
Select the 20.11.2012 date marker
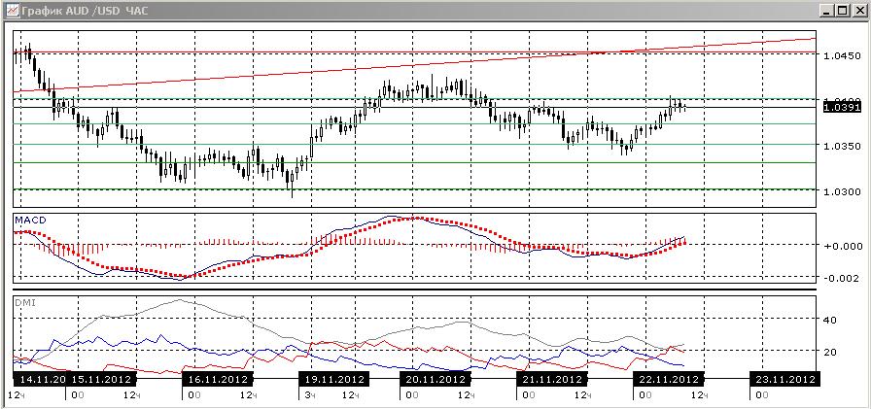(435, 380)
